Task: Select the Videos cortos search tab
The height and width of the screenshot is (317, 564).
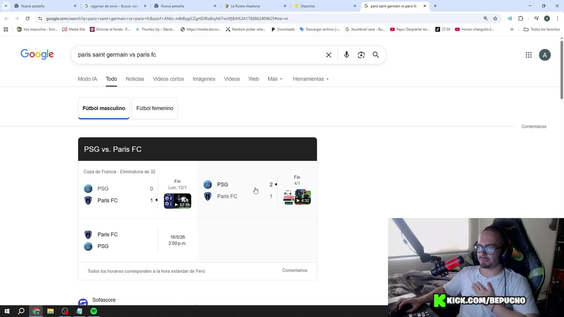Action: [x=168, y=79]
